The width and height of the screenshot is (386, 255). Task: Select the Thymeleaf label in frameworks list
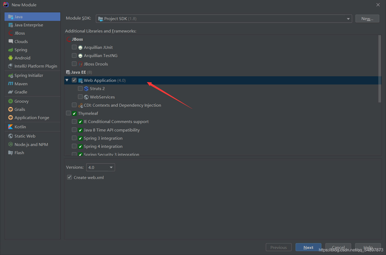pos(88,113)
